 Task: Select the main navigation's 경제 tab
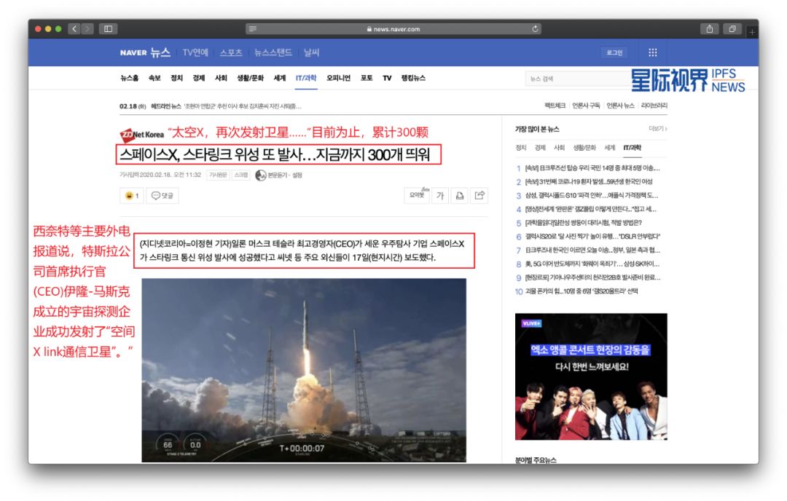[199, 78]
